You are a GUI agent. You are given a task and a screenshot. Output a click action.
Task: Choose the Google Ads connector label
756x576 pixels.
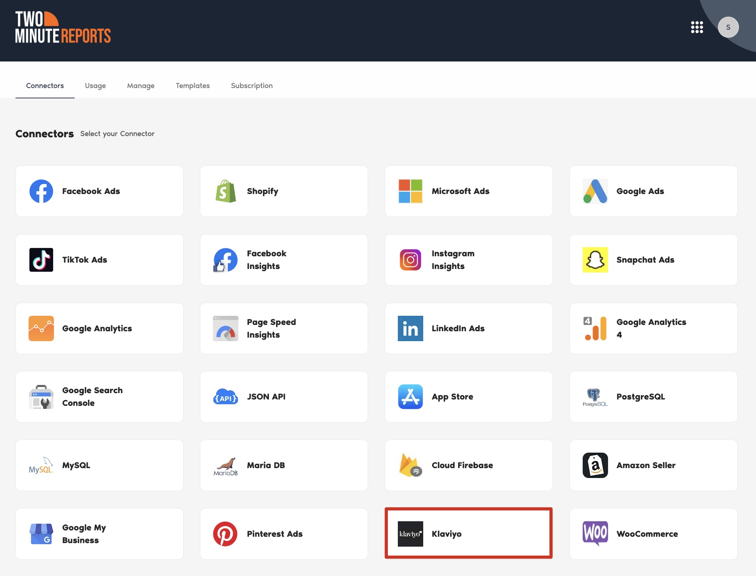(x=640, y=191)
